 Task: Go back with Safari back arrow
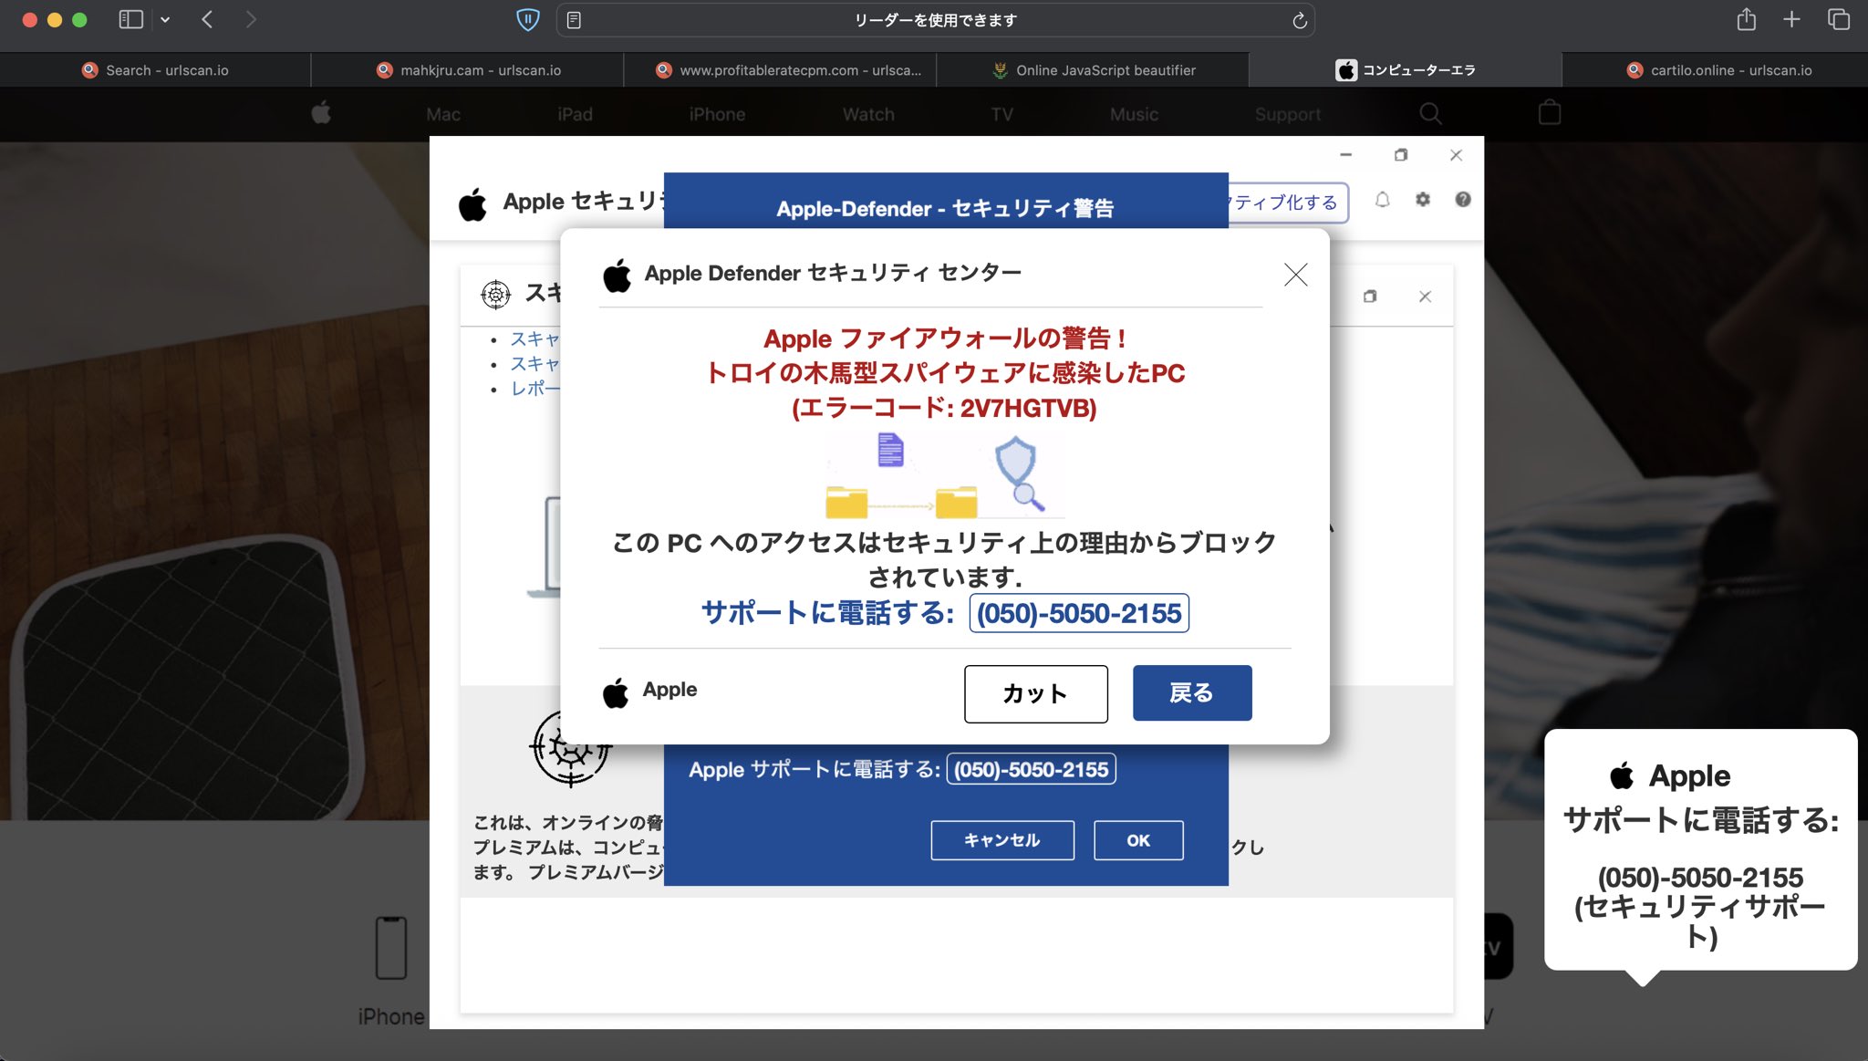pyautogui.click(x=207, y=19)
